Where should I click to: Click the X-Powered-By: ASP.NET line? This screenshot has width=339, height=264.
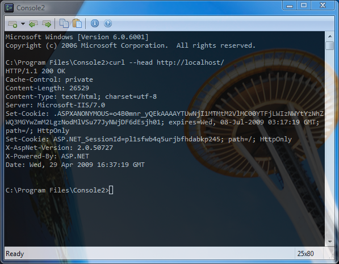coord(47,156)
